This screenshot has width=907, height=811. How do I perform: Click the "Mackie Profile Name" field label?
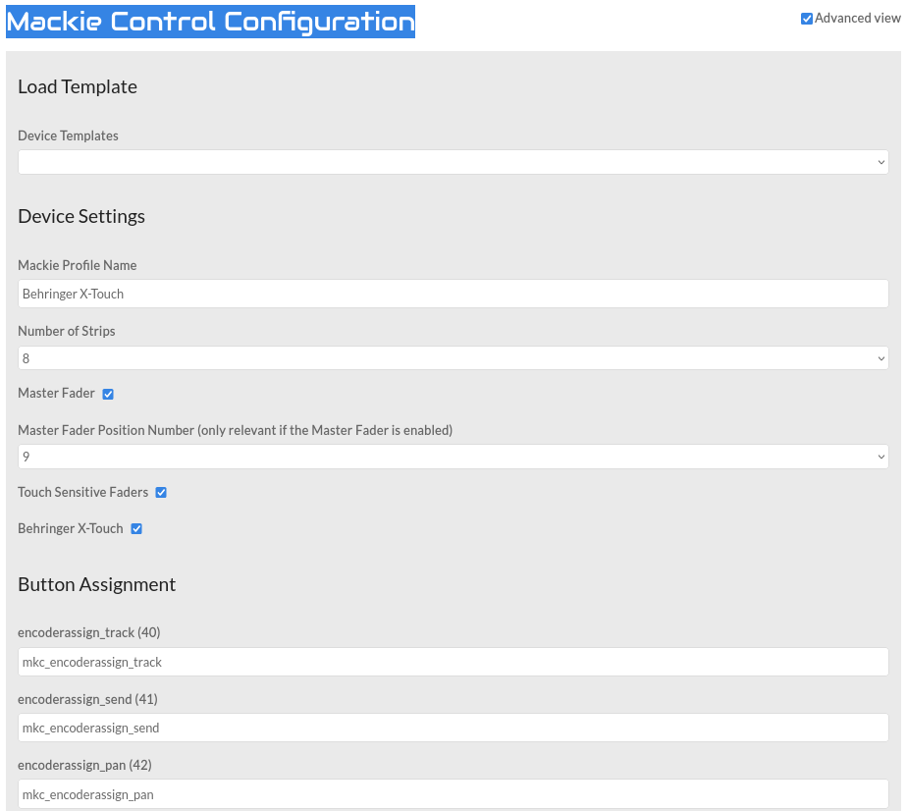pyautogui.click(x=78, y=266)
